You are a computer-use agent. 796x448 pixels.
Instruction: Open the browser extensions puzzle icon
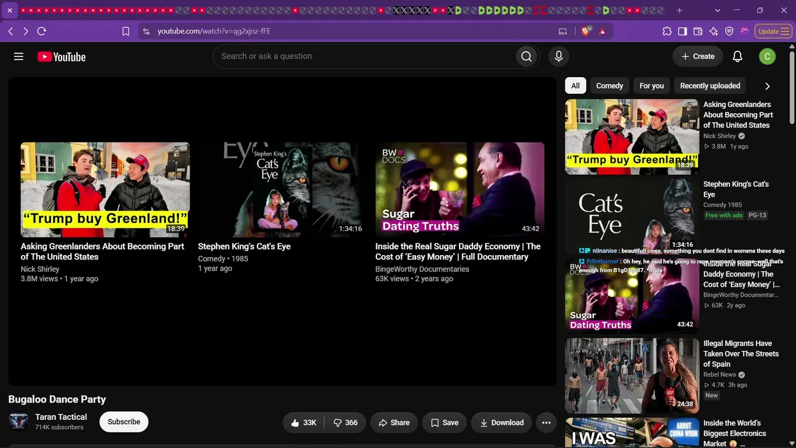(x=667, y=31)
